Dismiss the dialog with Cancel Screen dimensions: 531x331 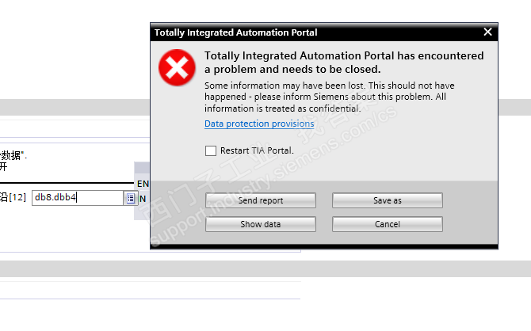pyautogui.click(x=387, y=224)
